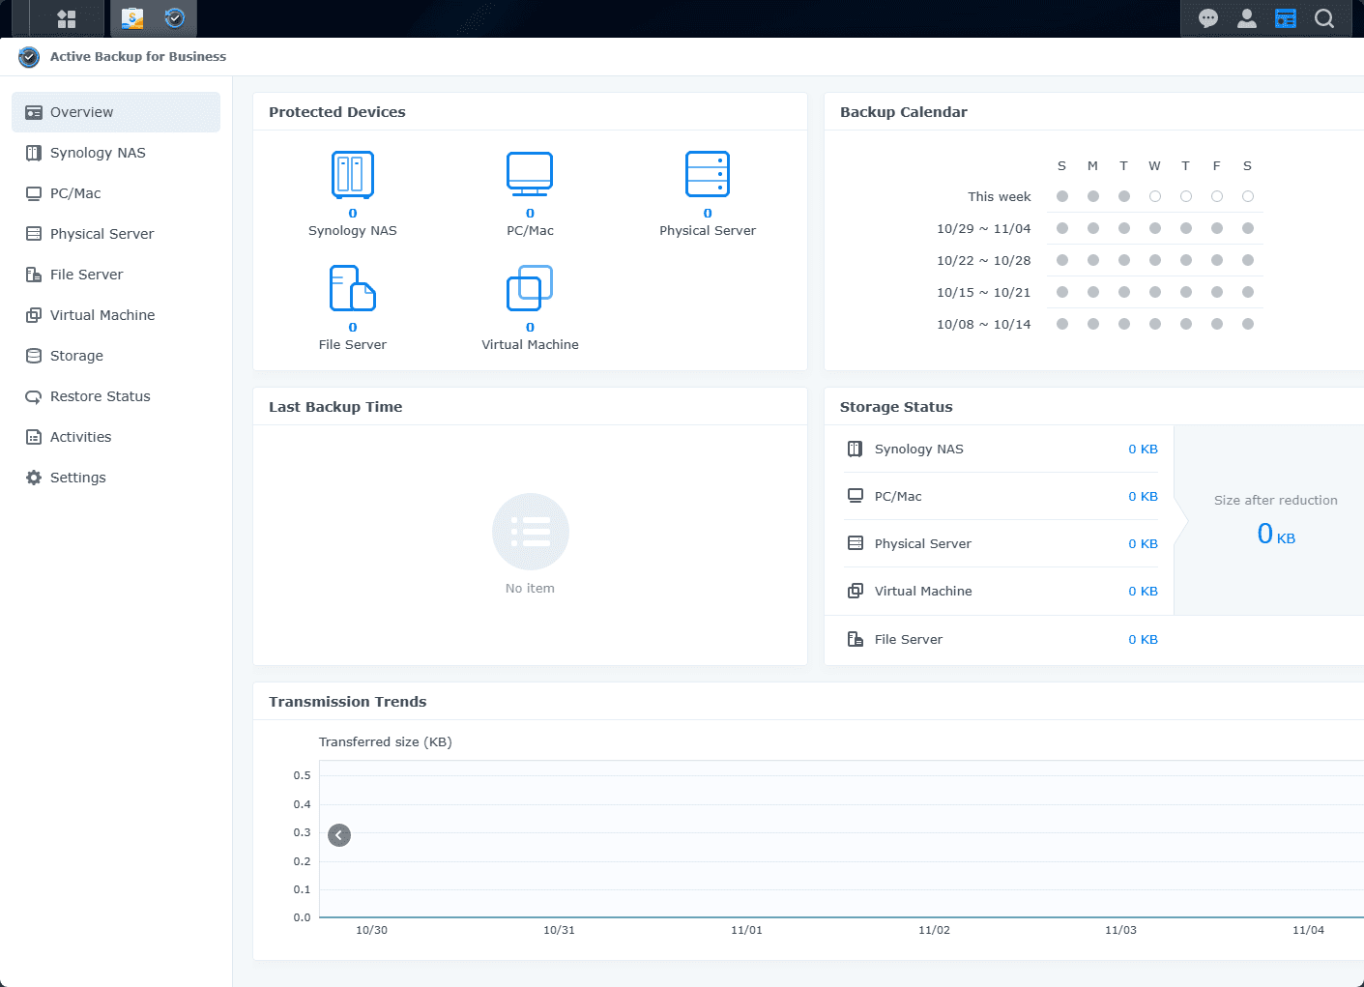Click the search magnifier icon
1364x987 pixels.
pyautogui.click(x=1324, y=18)
